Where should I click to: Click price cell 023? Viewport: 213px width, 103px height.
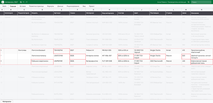[x=186, y=57]
